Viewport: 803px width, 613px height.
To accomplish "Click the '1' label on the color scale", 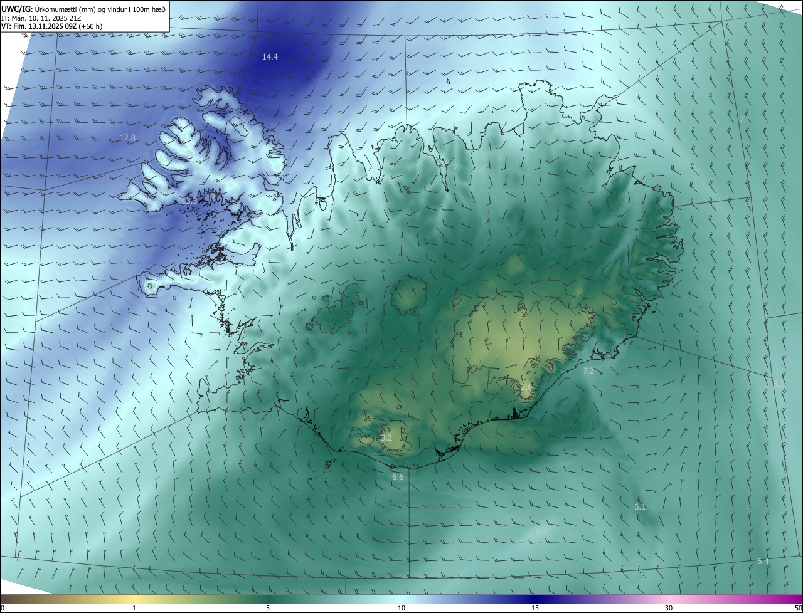I will click(x=135, y=608).
